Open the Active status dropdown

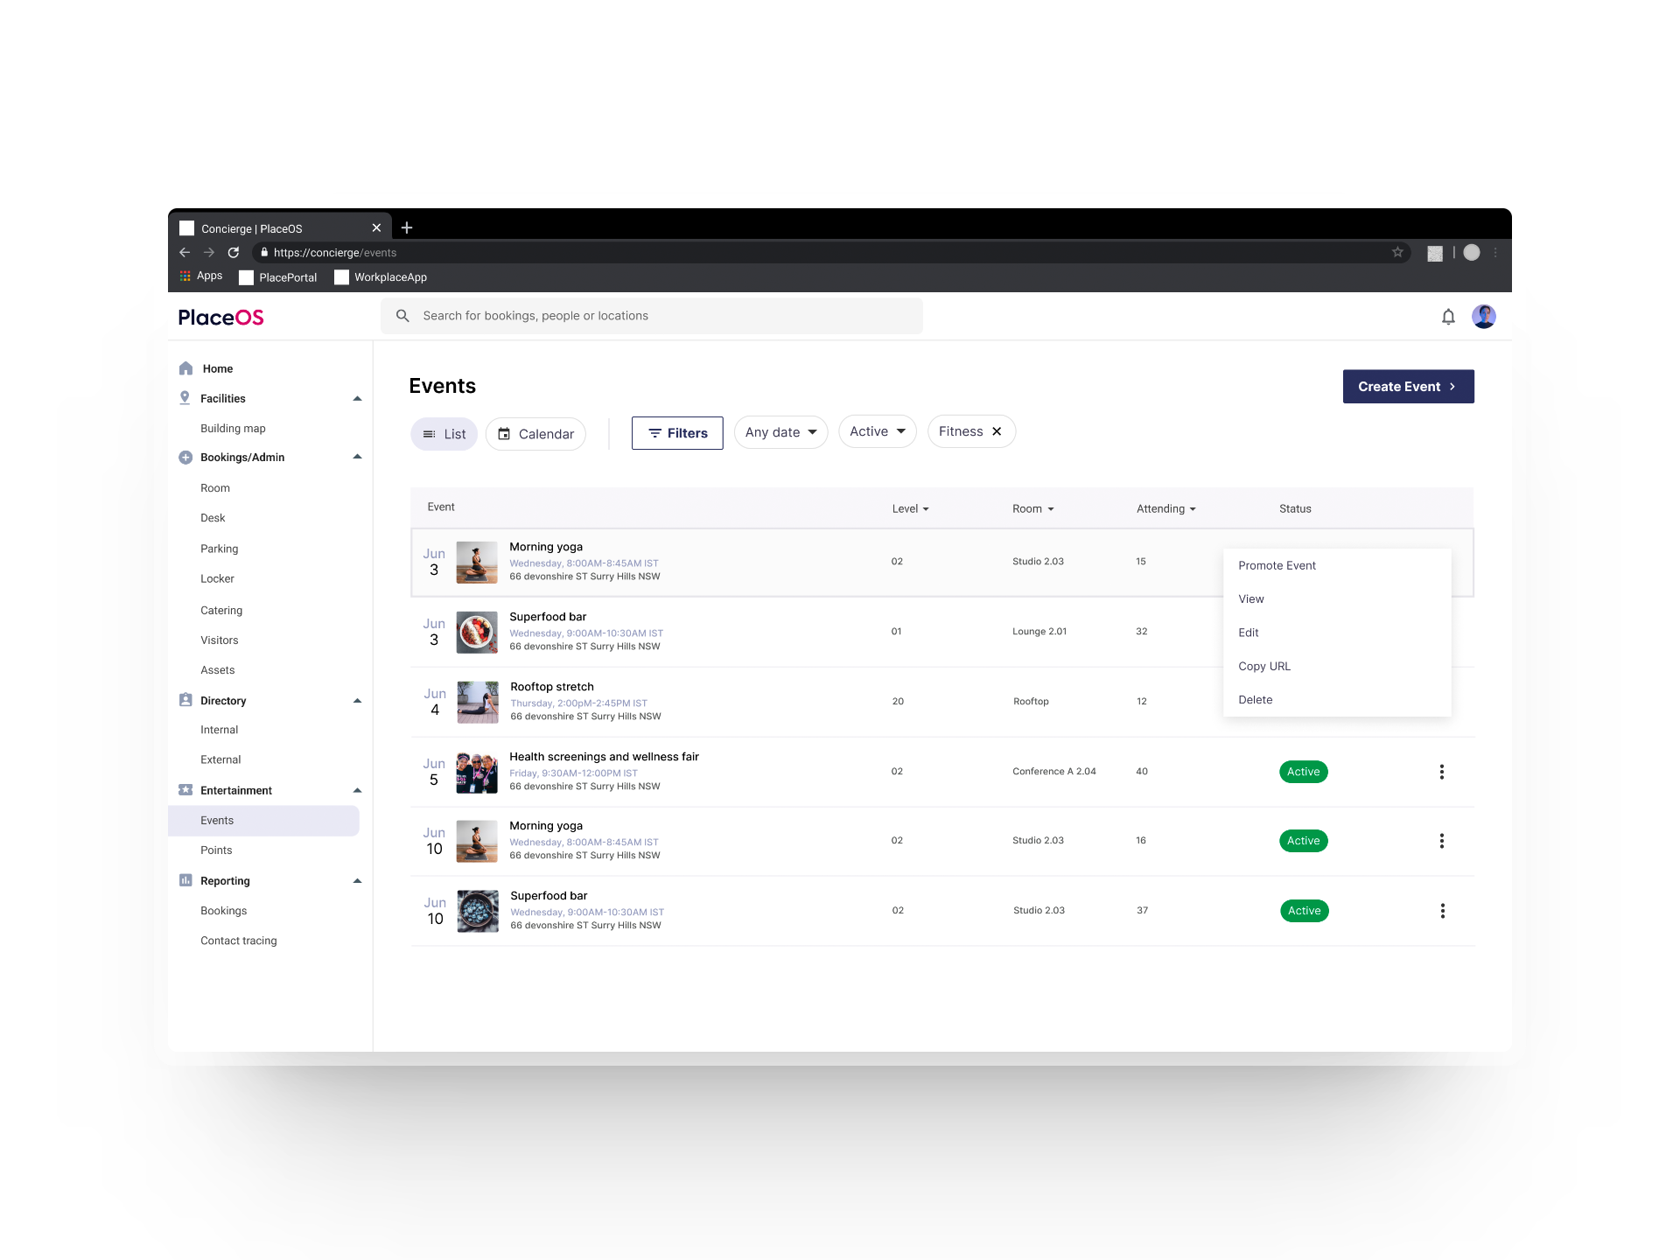[877, 431]
